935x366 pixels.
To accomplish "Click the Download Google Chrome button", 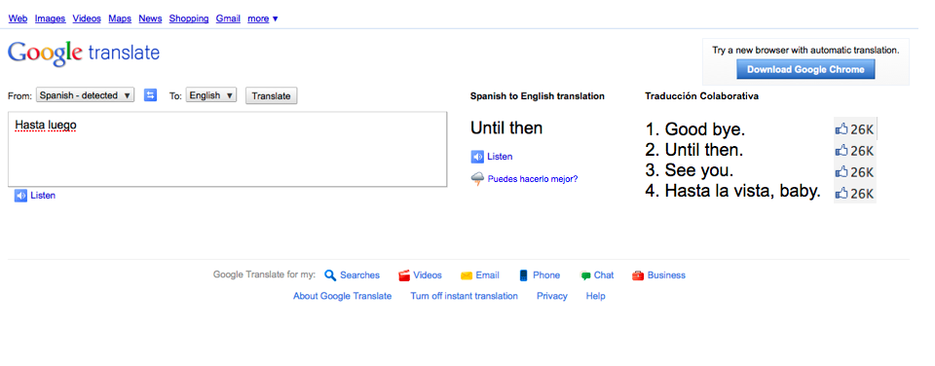I will click(x=805, y=69).
